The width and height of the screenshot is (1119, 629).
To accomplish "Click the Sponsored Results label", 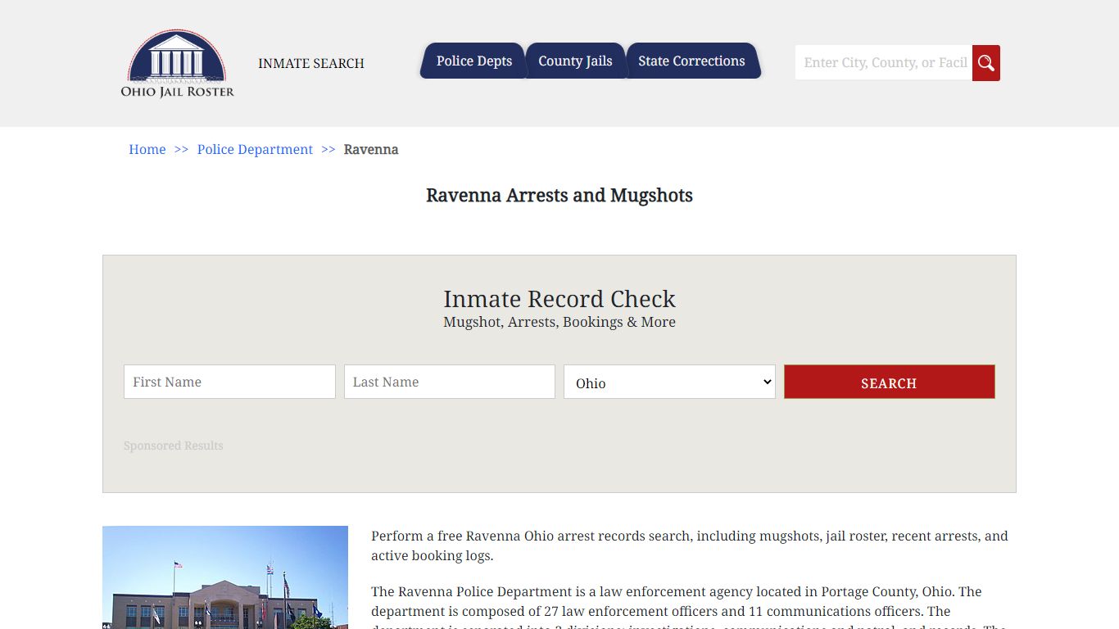I will 174,446.
